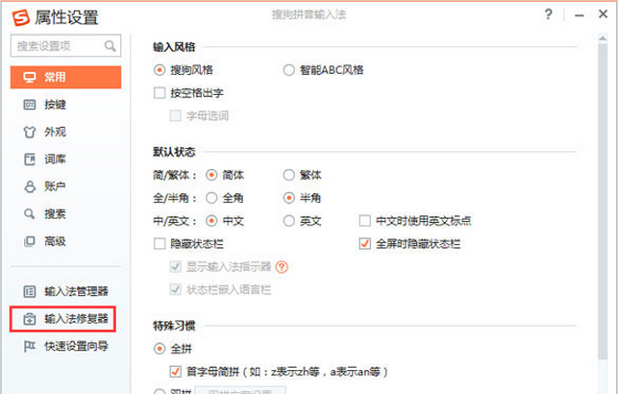Click the 默认状态 section heading
Image resolution: width=618 pixels, height=394 pixels.
tap(174, 152)
